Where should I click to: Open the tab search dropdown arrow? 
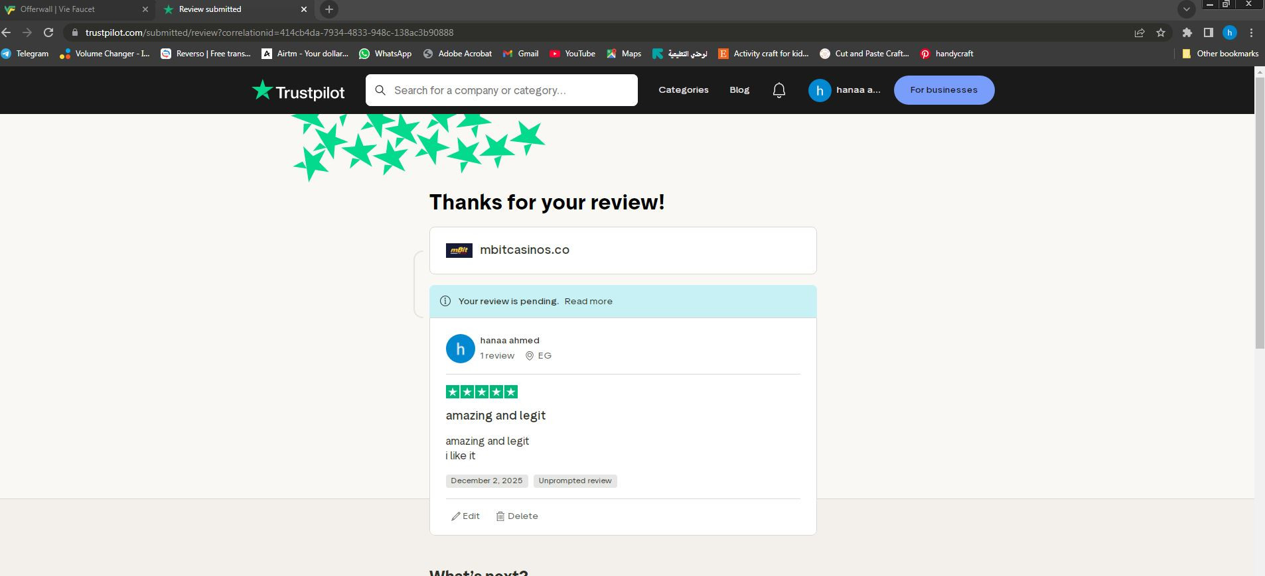(x=1186, y=9)
